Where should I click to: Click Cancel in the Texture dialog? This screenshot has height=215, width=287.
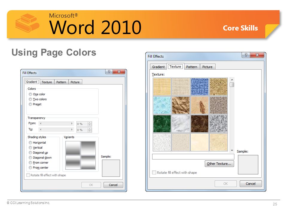point(251,184)
